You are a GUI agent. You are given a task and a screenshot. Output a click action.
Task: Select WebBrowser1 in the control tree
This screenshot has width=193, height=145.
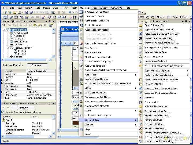point(21,33)
